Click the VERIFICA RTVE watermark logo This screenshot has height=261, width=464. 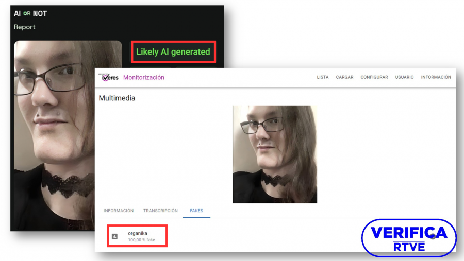point(408,237)
